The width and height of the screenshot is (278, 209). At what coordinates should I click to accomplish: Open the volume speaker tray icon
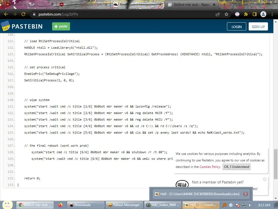point(251,205)
